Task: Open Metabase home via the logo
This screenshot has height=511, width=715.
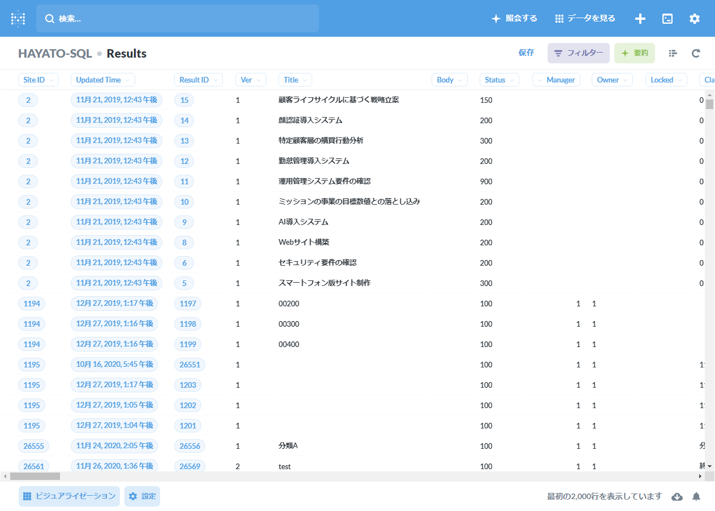Action: 18,18
